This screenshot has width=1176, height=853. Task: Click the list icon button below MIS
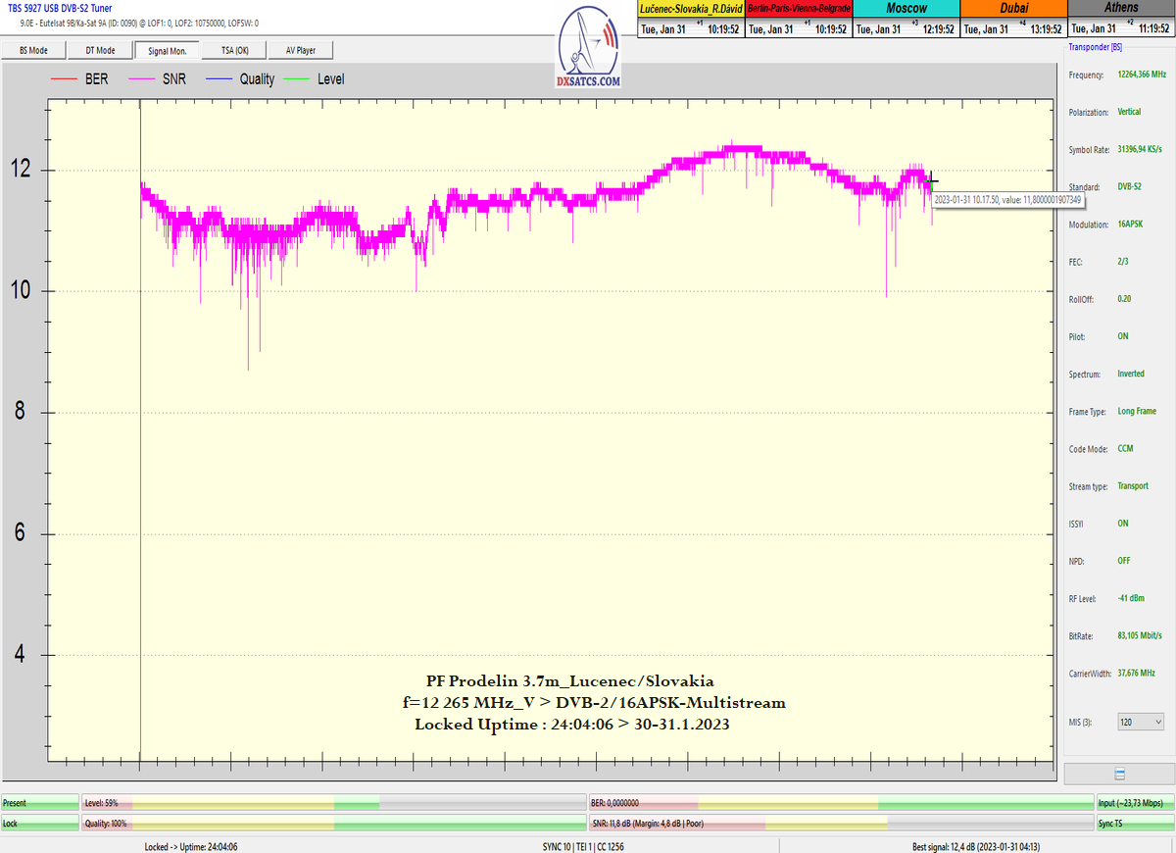1119,774
